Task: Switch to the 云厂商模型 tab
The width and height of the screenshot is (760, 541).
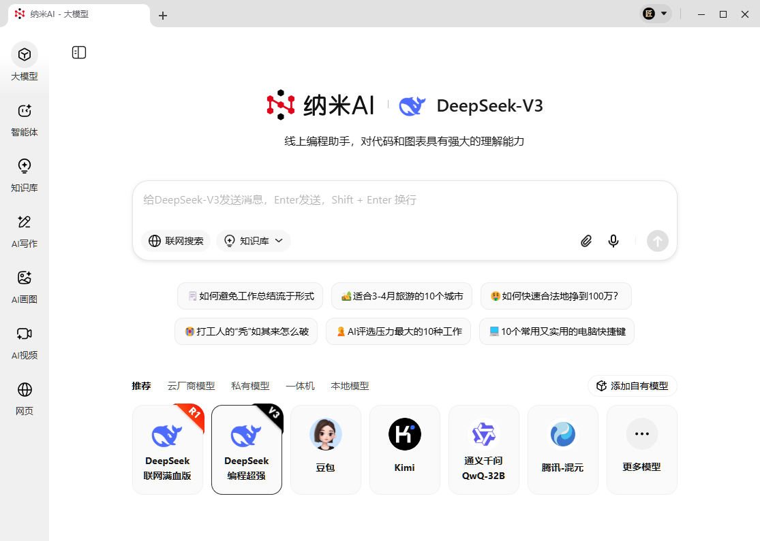Action: click(x=191, y=386)
